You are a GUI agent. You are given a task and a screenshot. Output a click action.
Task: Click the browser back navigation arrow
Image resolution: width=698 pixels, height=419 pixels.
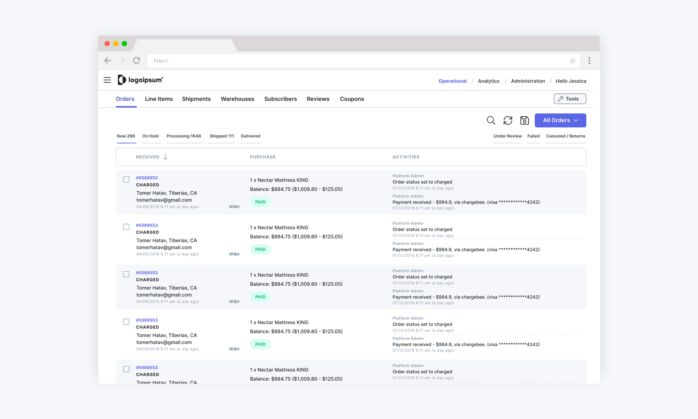[x=108, y=60]
